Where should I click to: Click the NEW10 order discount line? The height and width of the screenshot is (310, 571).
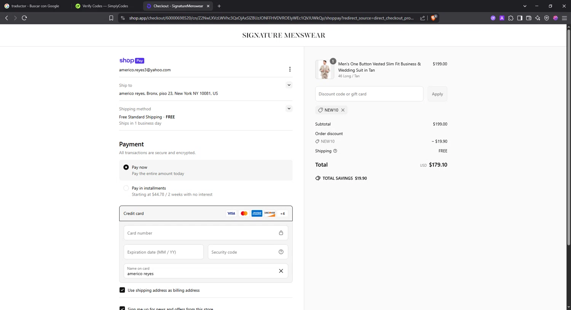381,141
